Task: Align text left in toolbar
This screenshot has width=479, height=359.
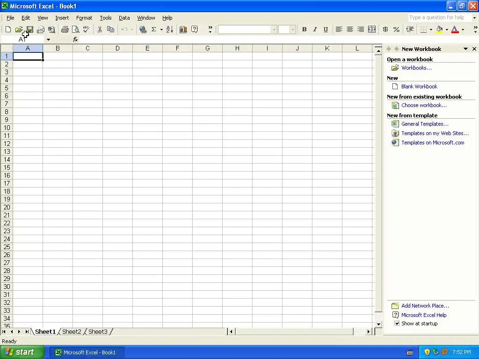Action: 339,29
